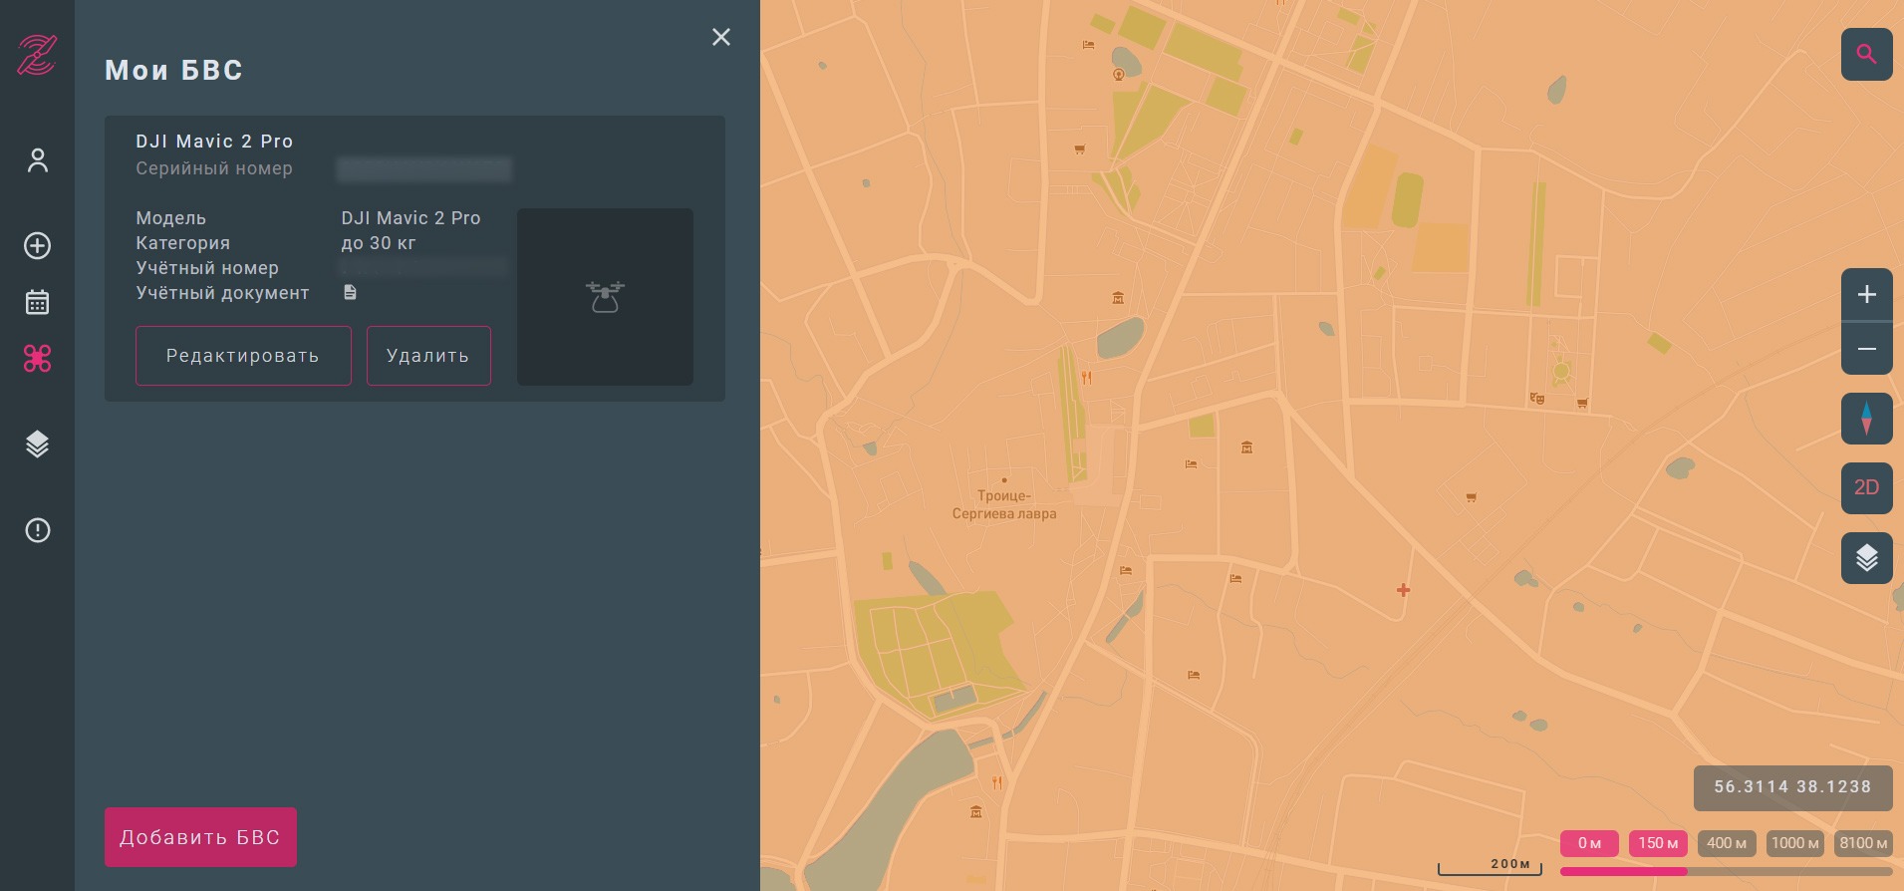Image resolution: width=1904 pixels, height=891 pixels.
Task: Click the Добавить БВС button
Action: (x=200, y=837)
